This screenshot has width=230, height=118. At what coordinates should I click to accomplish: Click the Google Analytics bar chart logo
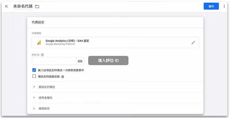(x=39, y=42)
